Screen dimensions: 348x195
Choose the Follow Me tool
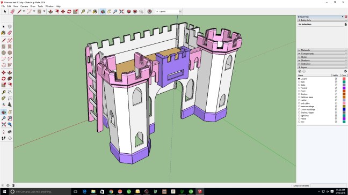pos(10,79)
